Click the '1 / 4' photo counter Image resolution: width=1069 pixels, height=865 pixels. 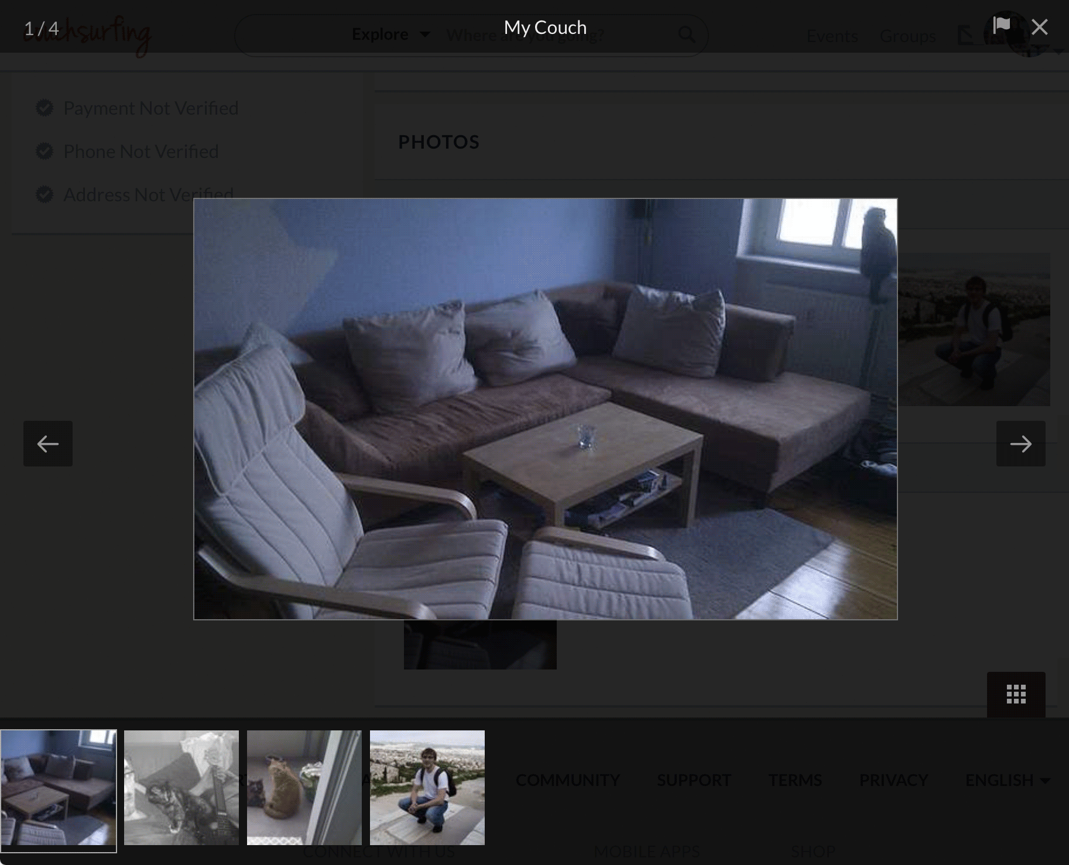[41, 28]
